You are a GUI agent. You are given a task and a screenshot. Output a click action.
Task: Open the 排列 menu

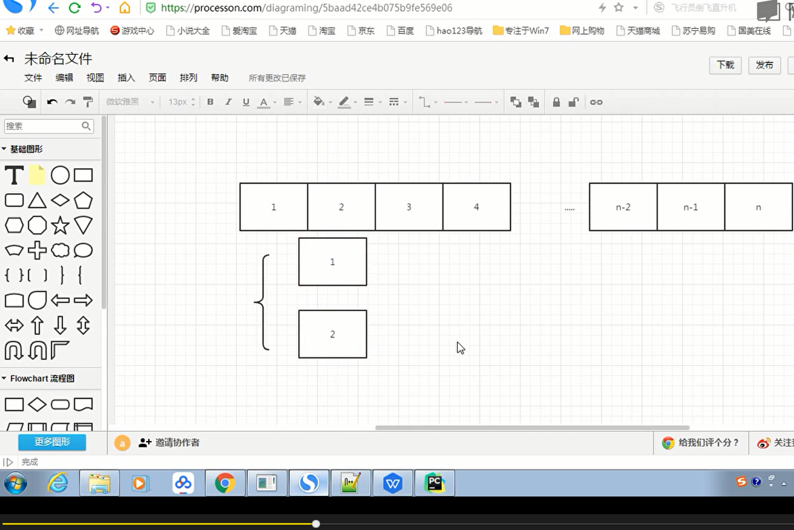[189, 78]
